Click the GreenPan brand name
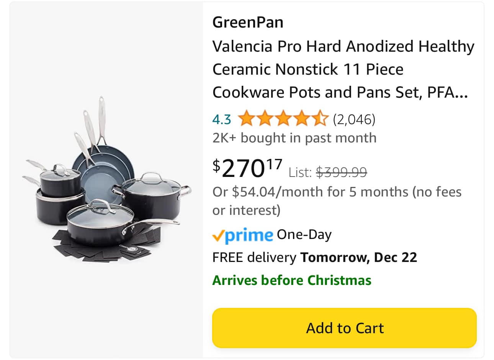Image resolution: width=494 pixels, height=360 pixels. [x=248, y=22]
